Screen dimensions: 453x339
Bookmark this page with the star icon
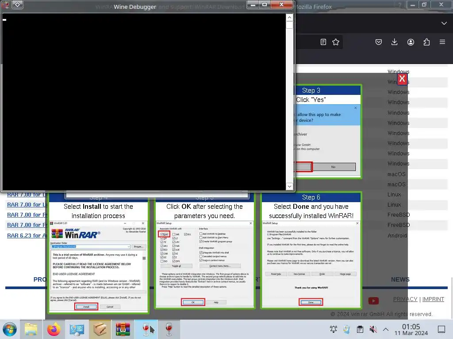tap(336, 42)
